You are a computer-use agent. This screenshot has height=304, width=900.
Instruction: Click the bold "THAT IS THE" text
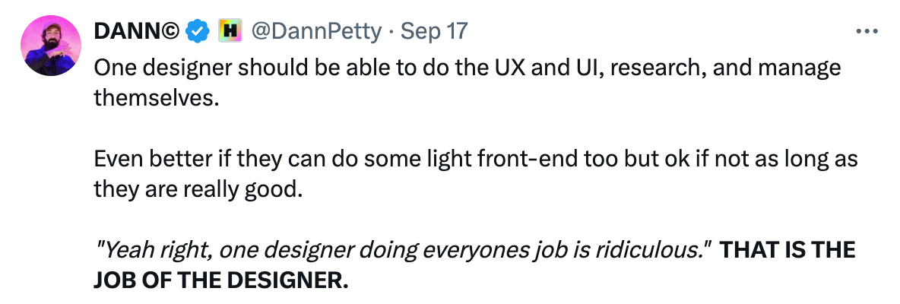(787, 249)
